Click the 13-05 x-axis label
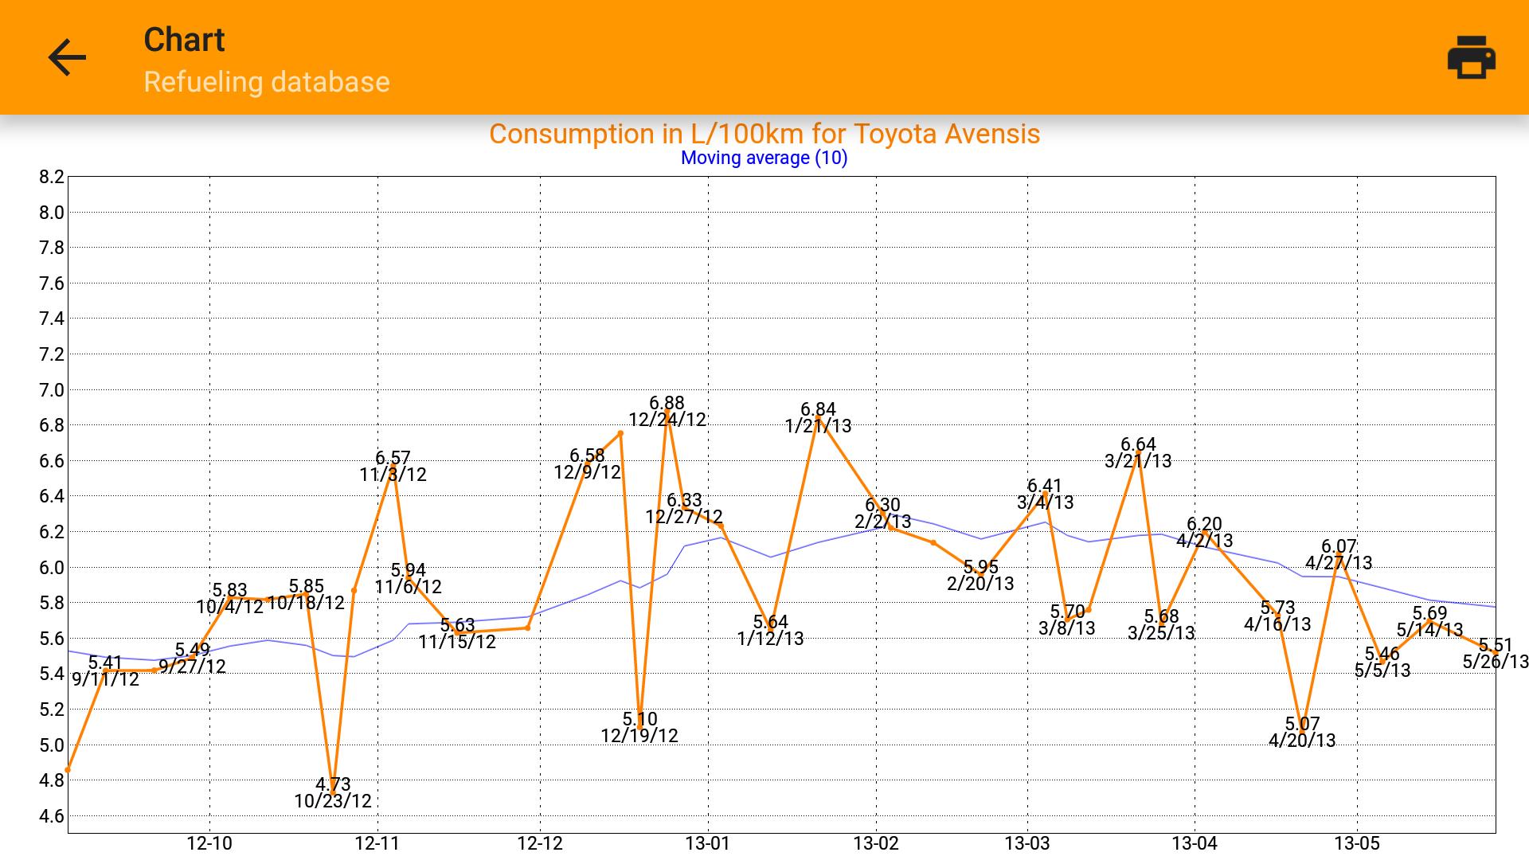Screen dimensions: 1529x860 tap(1357, 843)
